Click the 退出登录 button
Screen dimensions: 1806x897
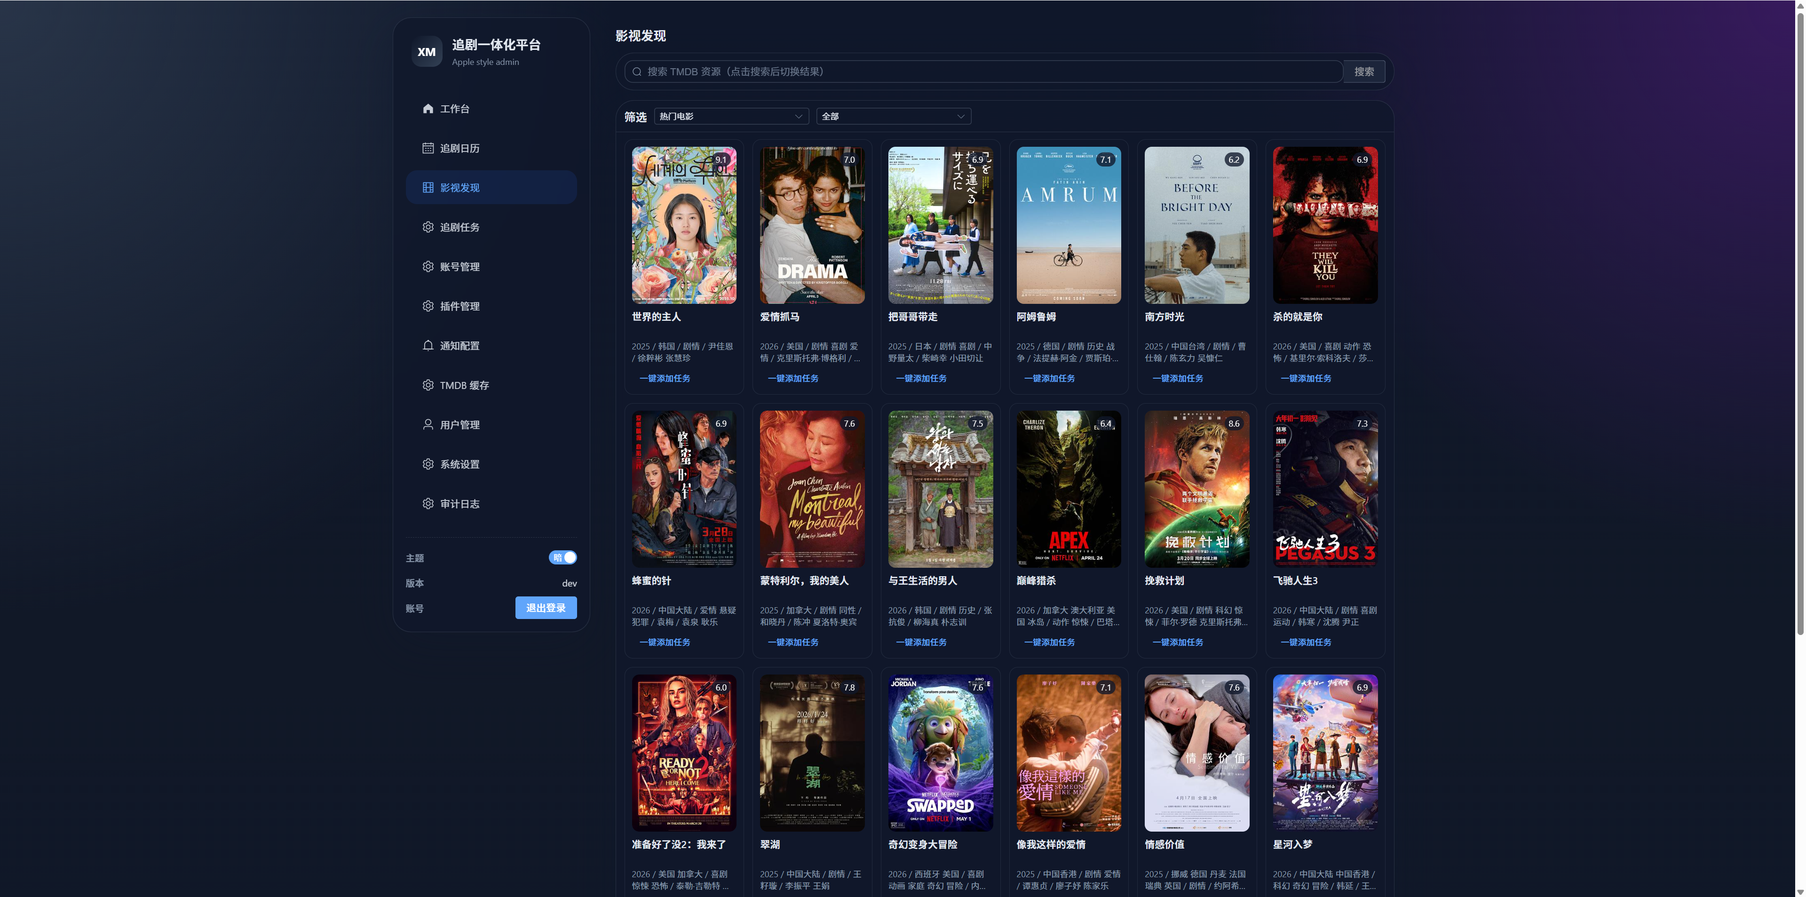tap(546, 608)
